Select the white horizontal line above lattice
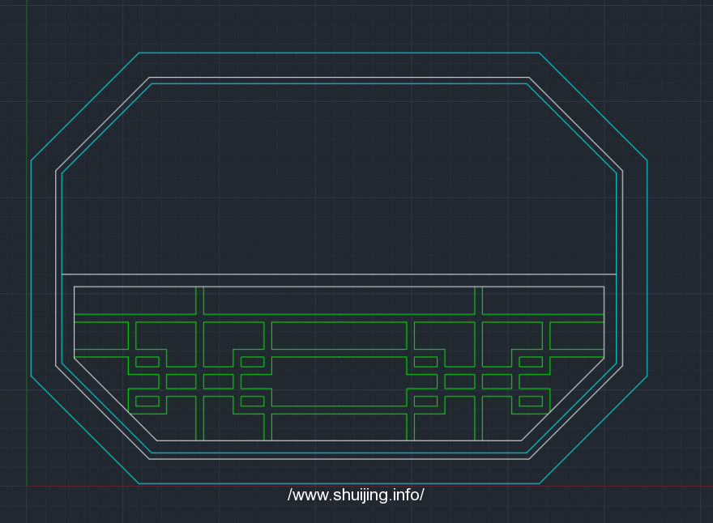Viewport: 713px width, 523px height. coord(339,274)
